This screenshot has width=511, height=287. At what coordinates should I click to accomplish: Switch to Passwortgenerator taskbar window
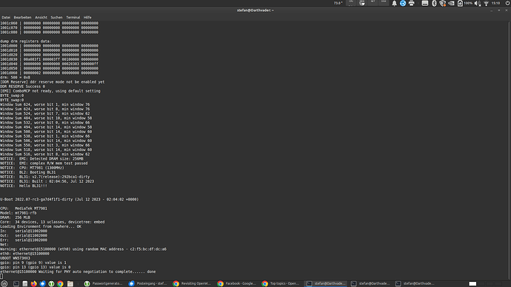click(x=104, y=284)
